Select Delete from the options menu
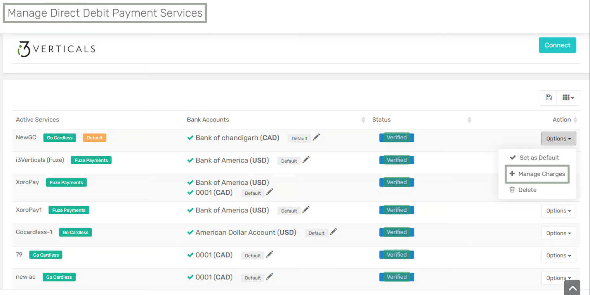Viewport: 590px width, 295px height. 527,190
